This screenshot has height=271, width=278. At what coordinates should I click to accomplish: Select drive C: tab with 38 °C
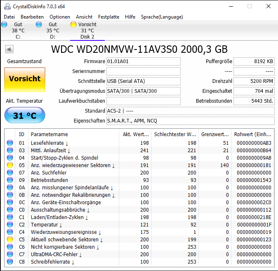(x=18, y=31)
